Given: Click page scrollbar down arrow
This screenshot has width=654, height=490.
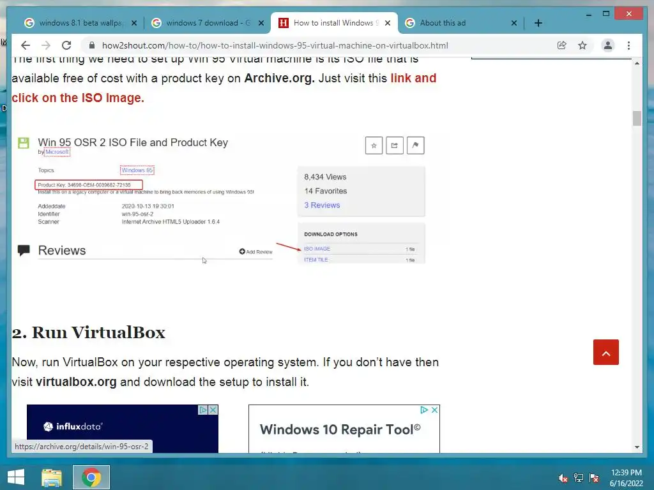Looking at the screenshot, I should [637, 447].
